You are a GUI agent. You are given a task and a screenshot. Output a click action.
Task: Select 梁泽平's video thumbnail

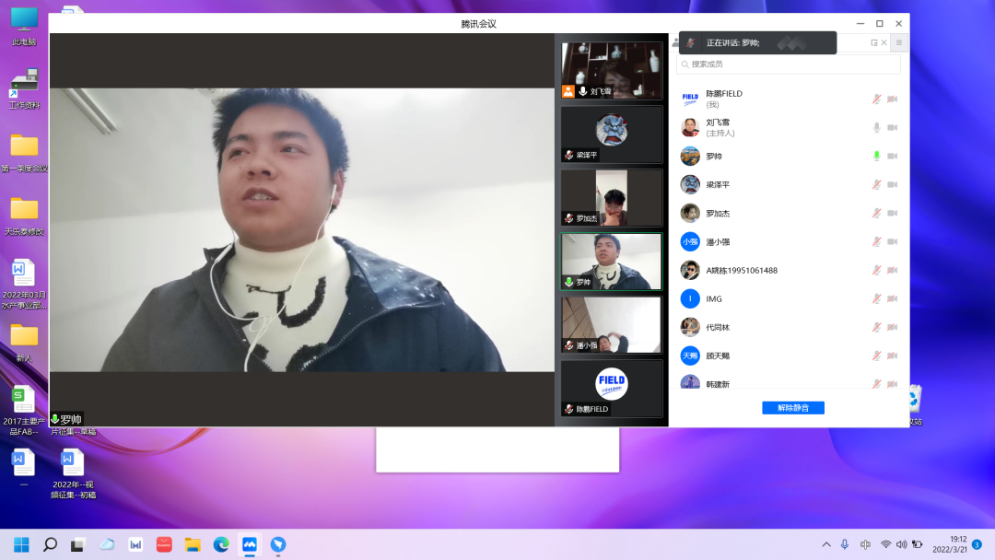click(x=612, y=134)
